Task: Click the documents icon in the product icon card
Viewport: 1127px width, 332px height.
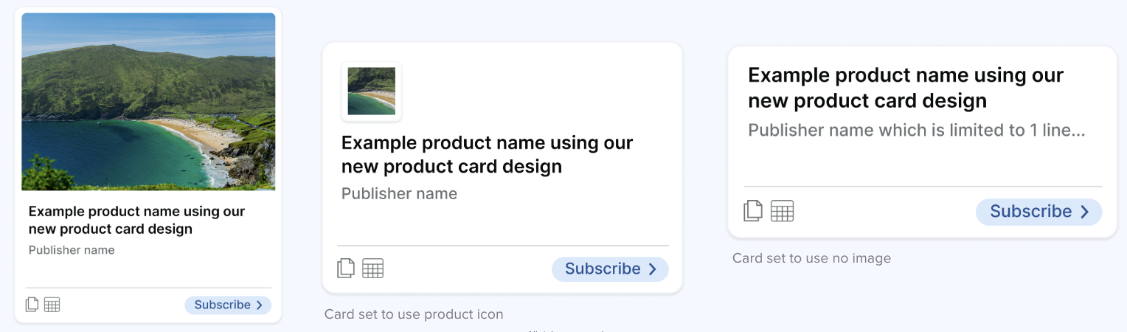Action: [x=346, y=269]
